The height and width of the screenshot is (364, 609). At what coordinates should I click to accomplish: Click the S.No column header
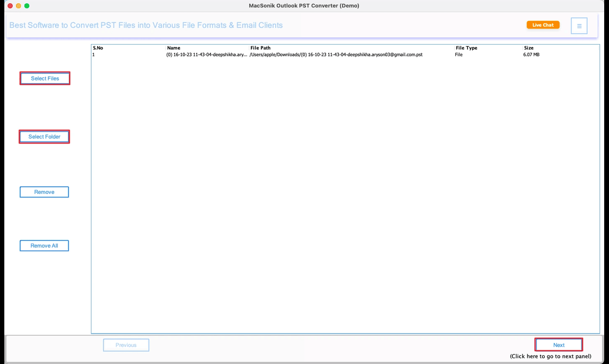coord(97,47)
